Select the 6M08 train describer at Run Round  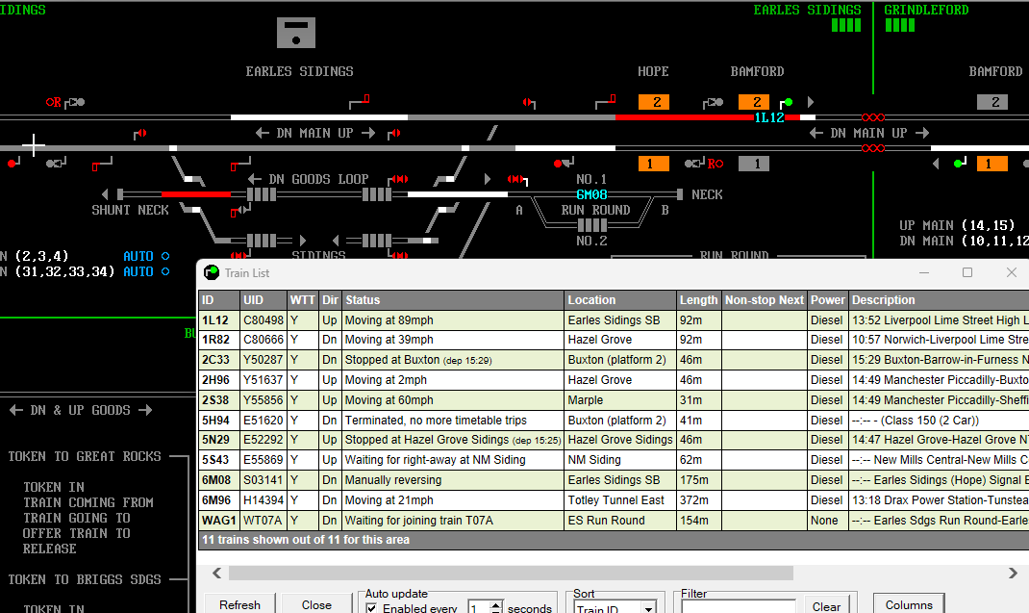tap(591, 194)
